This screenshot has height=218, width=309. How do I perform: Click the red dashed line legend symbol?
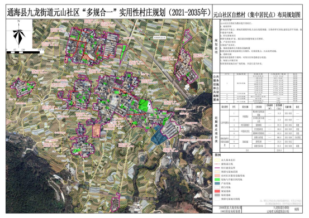(x=217, y=164)
